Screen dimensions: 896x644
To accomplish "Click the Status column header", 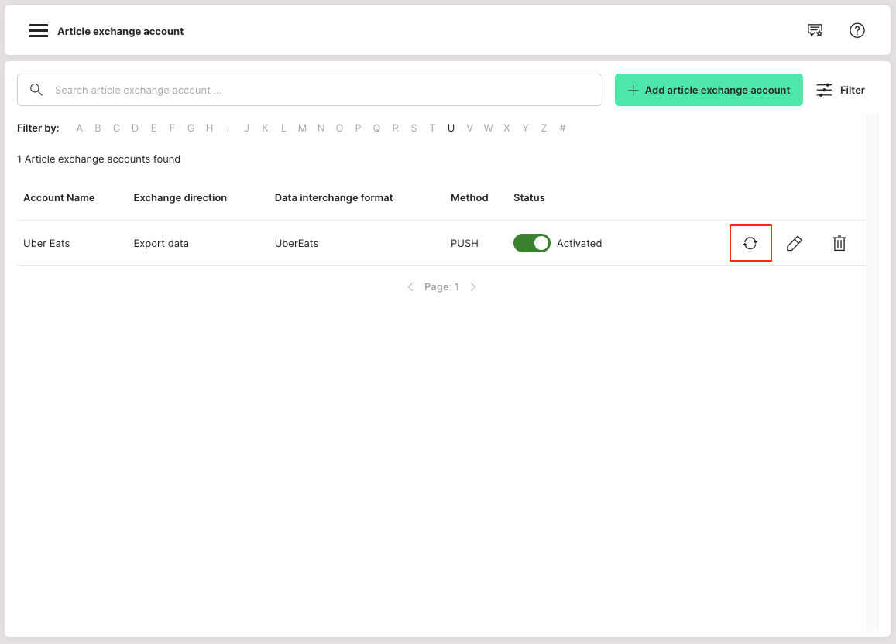I will pos(529,198).
